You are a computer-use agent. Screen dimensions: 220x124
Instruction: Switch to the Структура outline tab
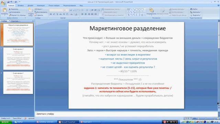pyautogui.click(x=14, y=21)
